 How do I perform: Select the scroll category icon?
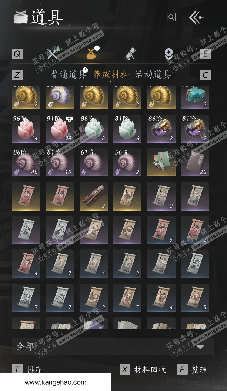(x=130, y=53)
